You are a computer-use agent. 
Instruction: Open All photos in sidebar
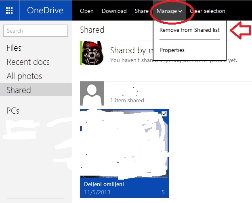pyautogui.click(x=24, y=76)
